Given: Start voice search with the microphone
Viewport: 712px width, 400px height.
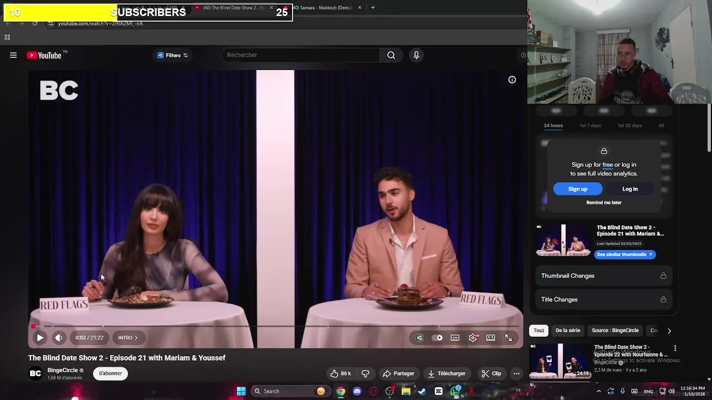Looking at the screenshot, I should click(416, 55).
